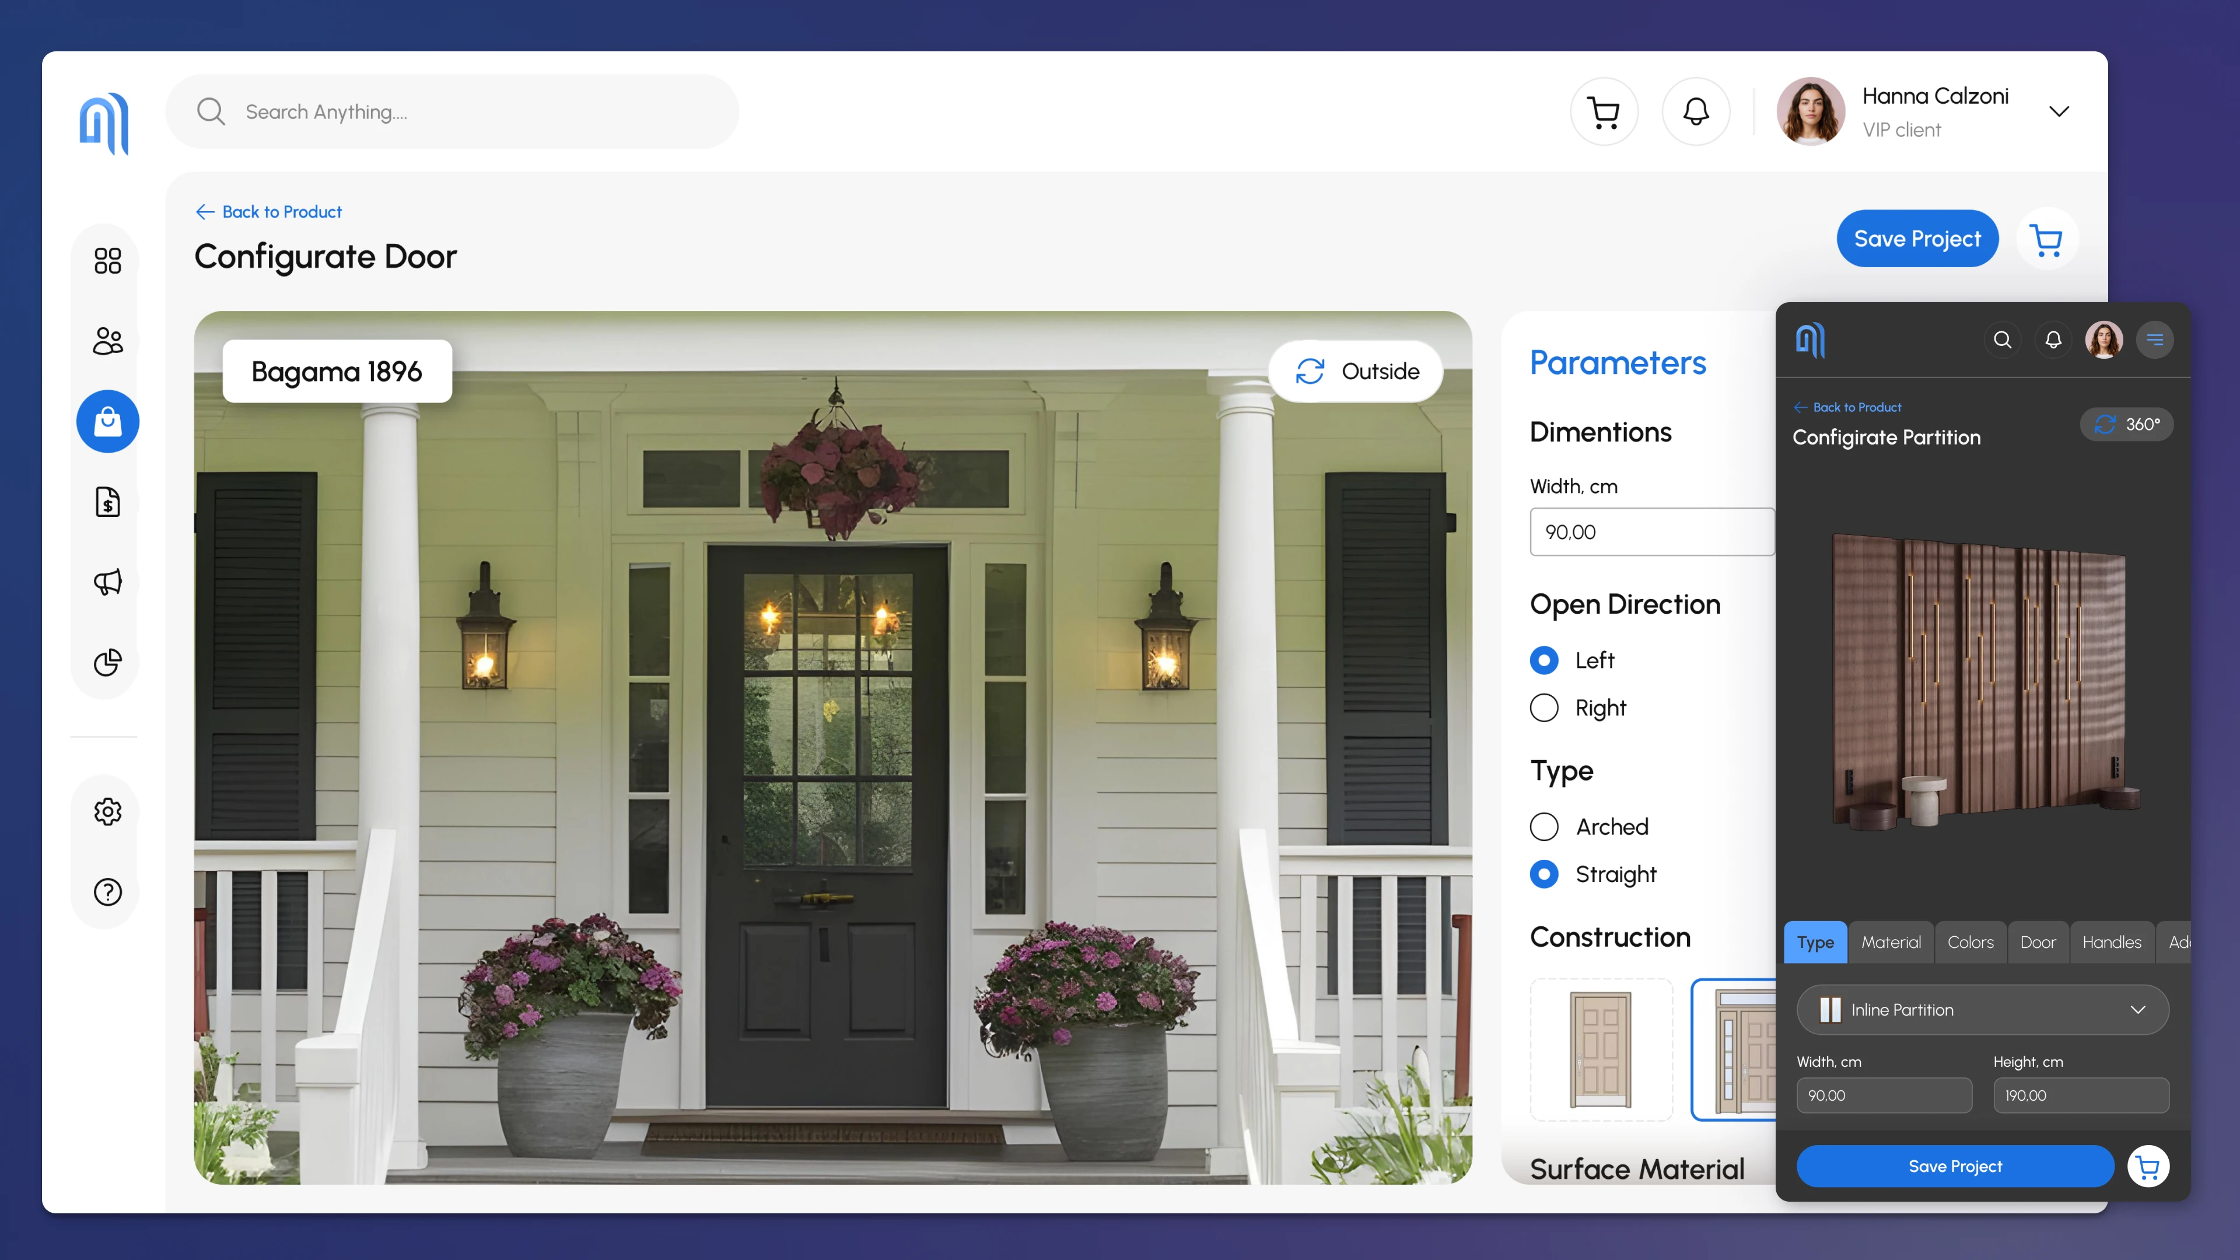Choose the Left open direction radio
Image resolution: width=2240 pixels, height=1260 pixels.
click(x=1544, y=660)
